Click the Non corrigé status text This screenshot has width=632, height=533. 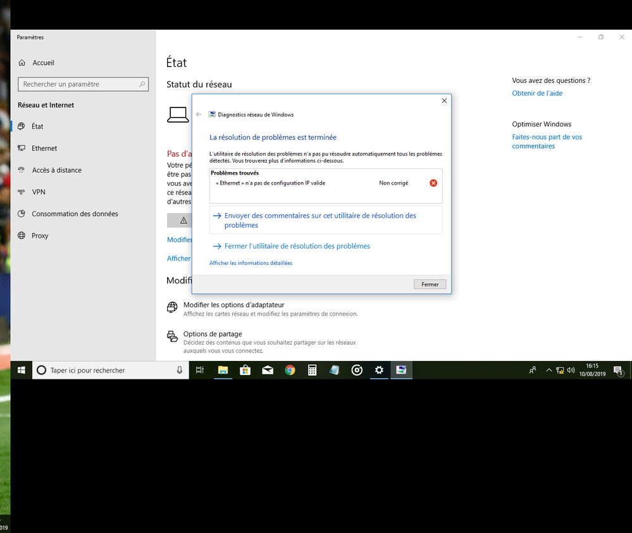tap(393, 183)
